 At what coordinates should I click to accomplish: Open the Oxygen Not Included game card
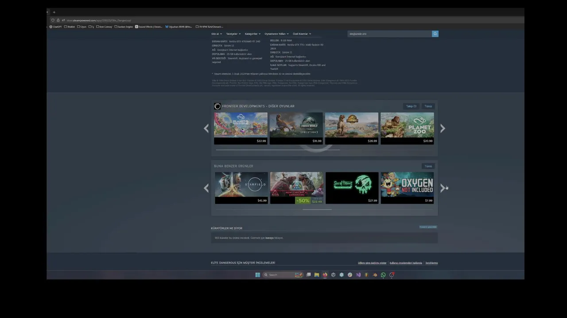[407, 188]
